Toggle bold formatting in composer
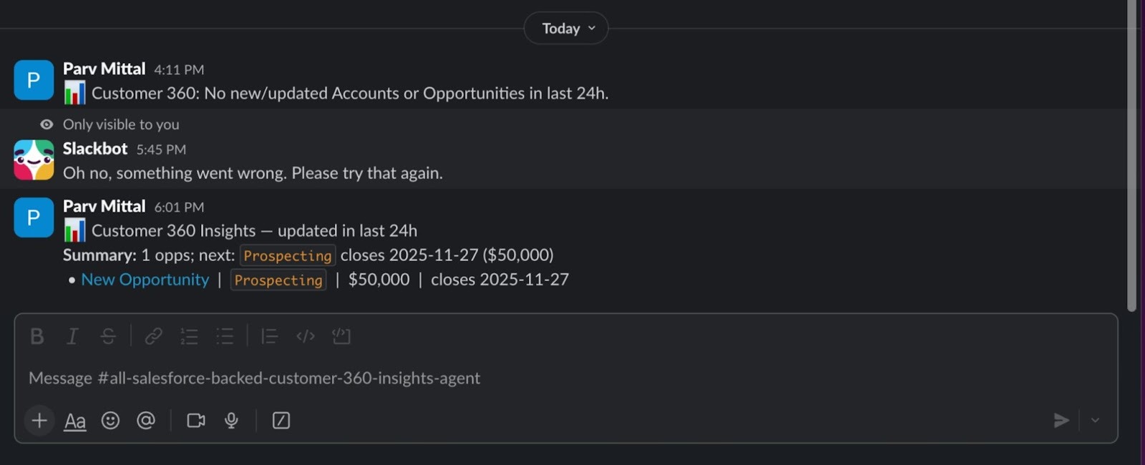This screenshot has width=1145, height=465. [x=37, y=336]
